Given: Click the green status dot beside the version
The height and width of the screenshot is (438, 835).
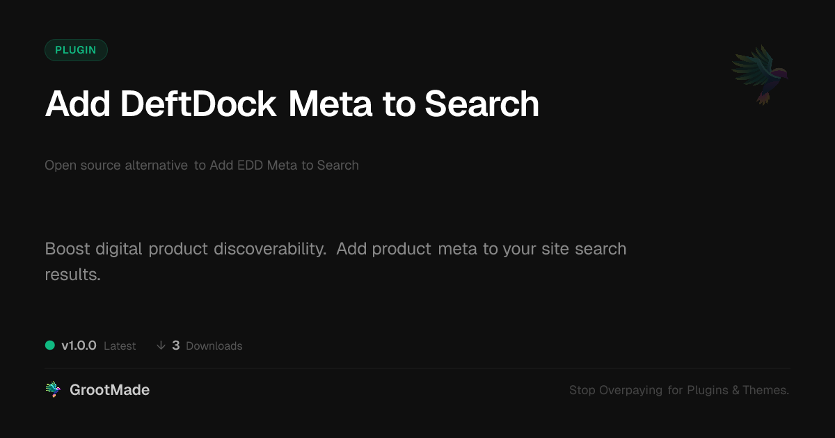Looking at the screenshot, I should coord(50,346).
